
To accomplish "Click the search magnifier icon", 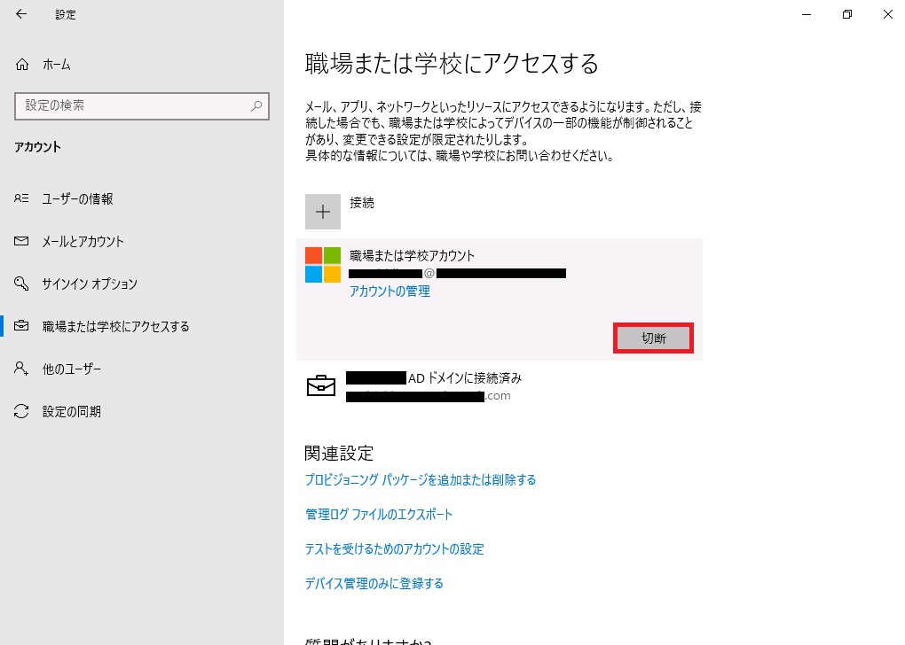I will (x=256, y=105).
